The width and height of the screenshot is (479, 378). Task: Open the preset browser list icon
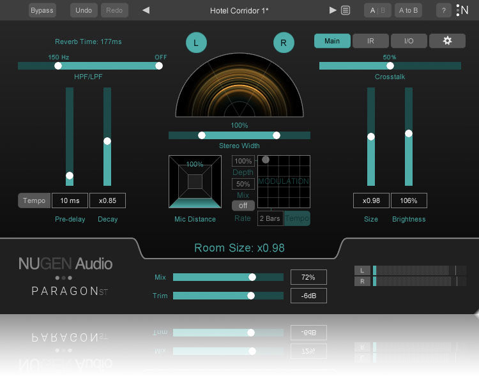point(346,10)
